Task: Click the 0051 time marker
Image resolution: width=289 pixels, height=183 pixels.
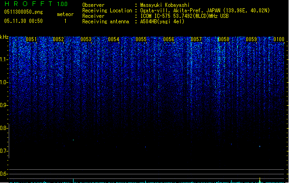Action: click(x=31, y=39)
